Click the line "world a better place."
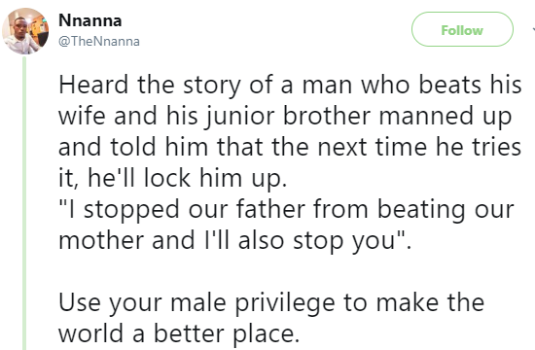 (179, 333)
